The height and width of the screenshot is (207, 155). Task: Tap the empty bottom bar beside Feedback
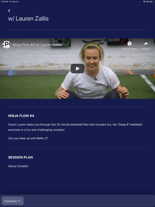pyautogui.click(x=89, y=201)
